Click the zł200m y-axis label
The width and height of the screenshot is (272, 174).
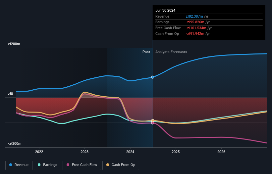(x=14, y=44)
